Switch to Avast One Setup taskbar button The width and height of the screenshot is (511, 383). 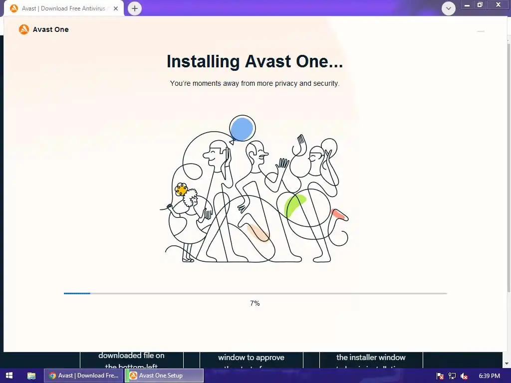click(164, 376)
